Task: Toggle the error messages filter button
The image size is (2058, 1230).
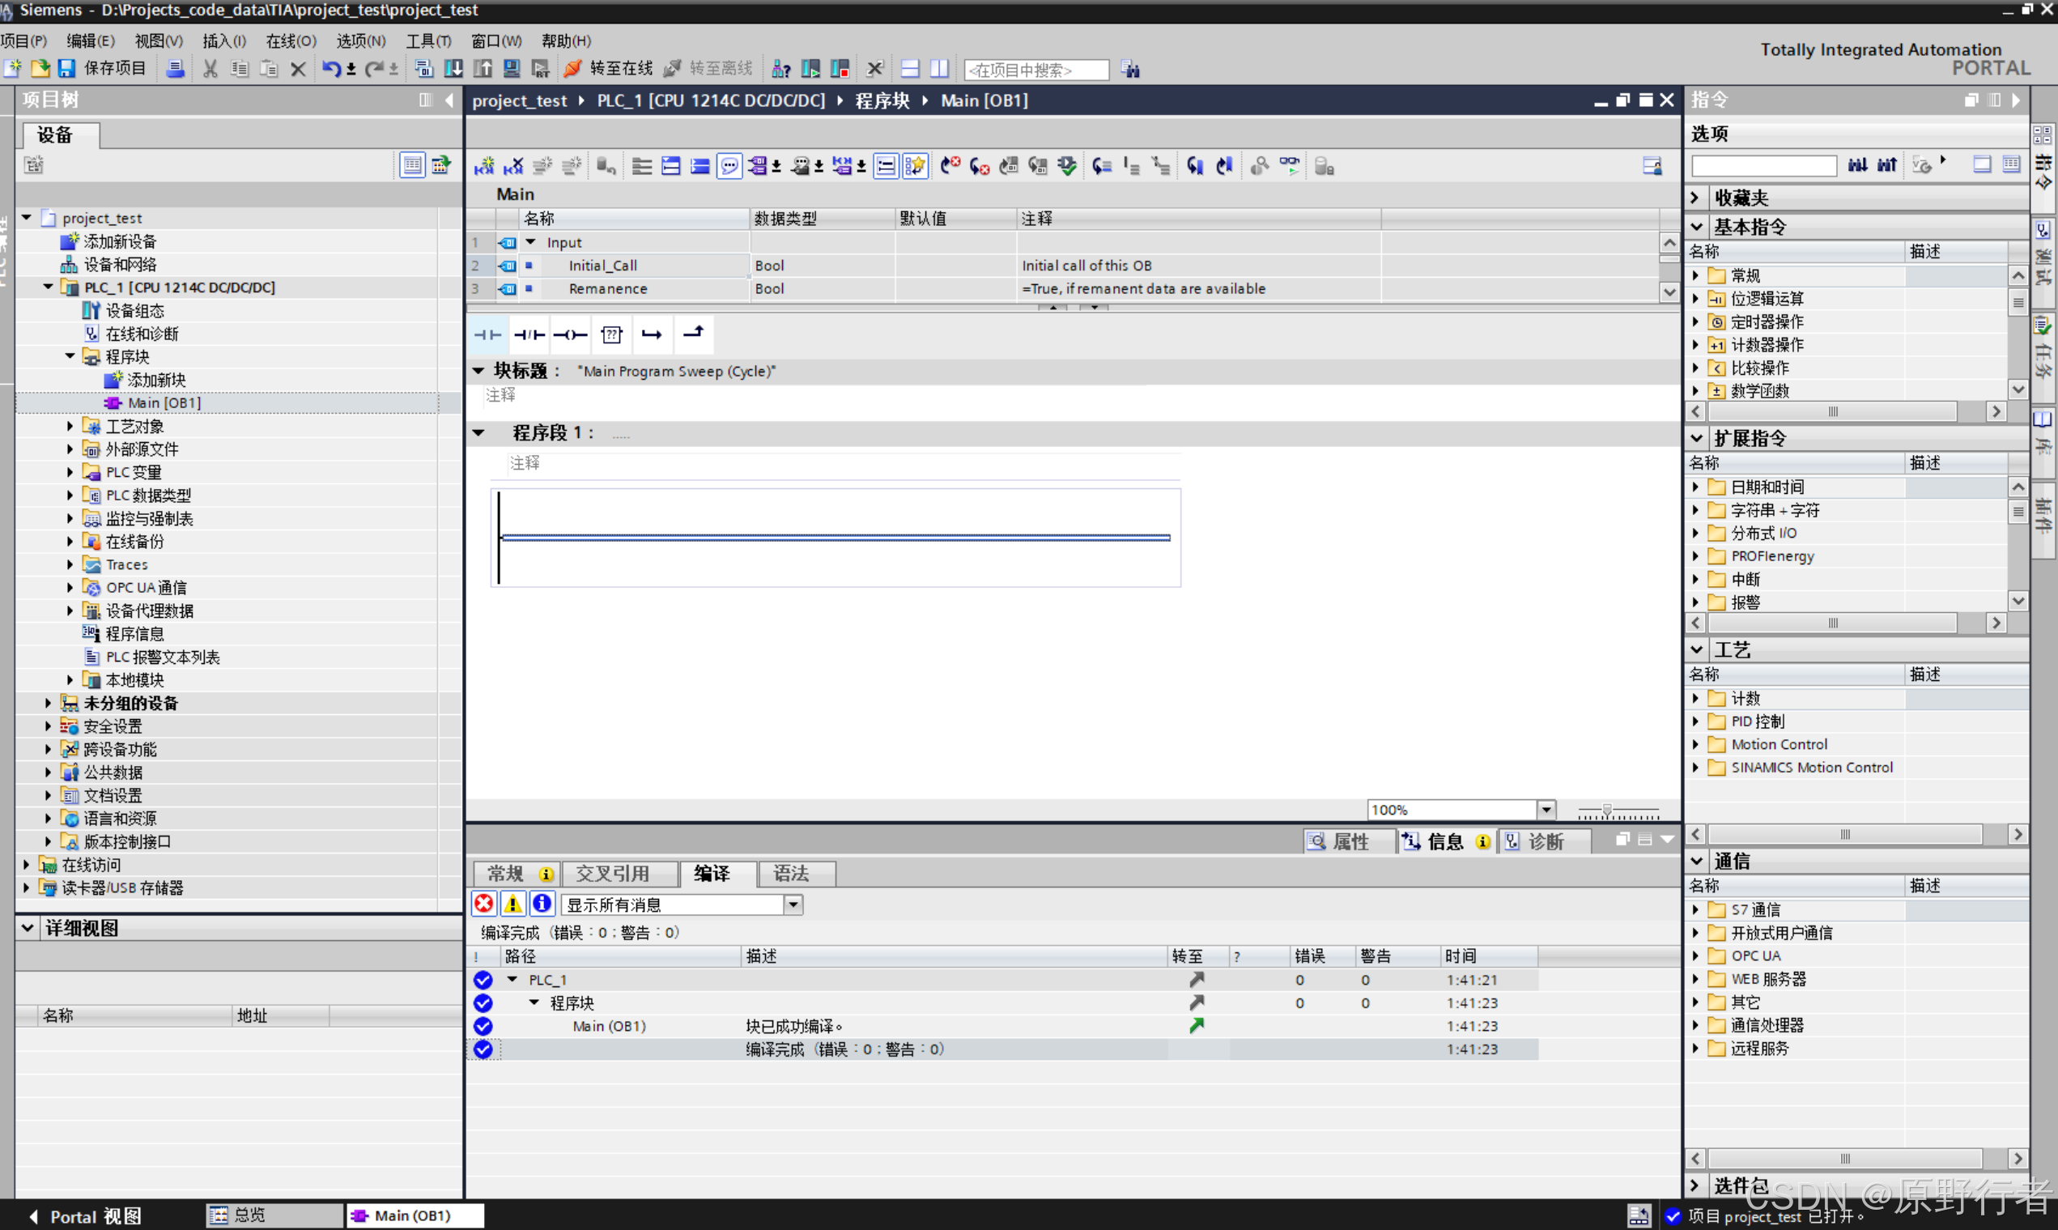Action: 484,904
